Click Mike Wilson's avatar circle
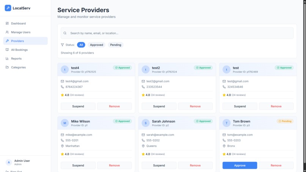The image size is (306, 172). pyautogui.click(x=65, y=123)
